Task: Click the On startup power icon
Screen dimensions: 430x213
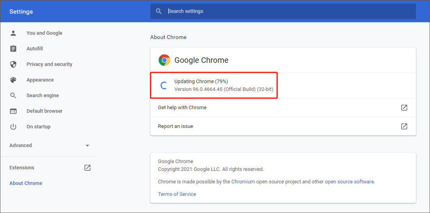Action: (13, 127)
